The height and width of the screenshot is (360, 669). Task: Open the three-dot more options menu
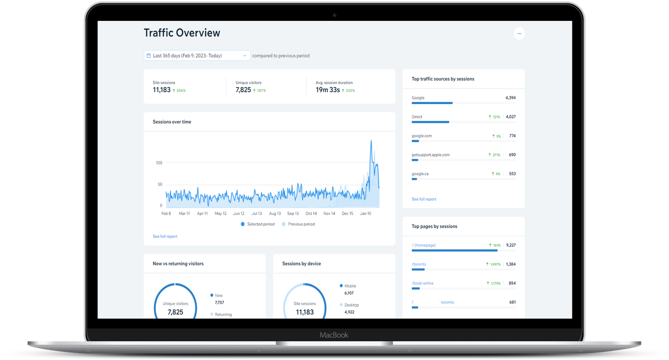tap(519, 33)
